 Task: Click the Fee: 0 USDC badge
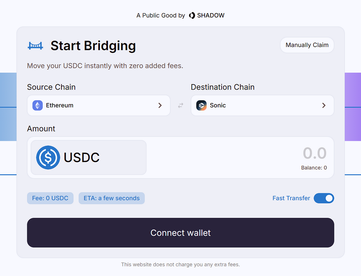50,198
